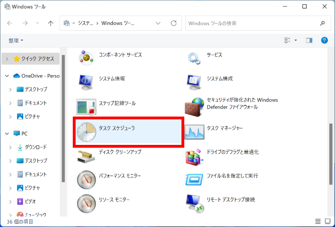Select the システム構成 icon

[x=194, y=82]
